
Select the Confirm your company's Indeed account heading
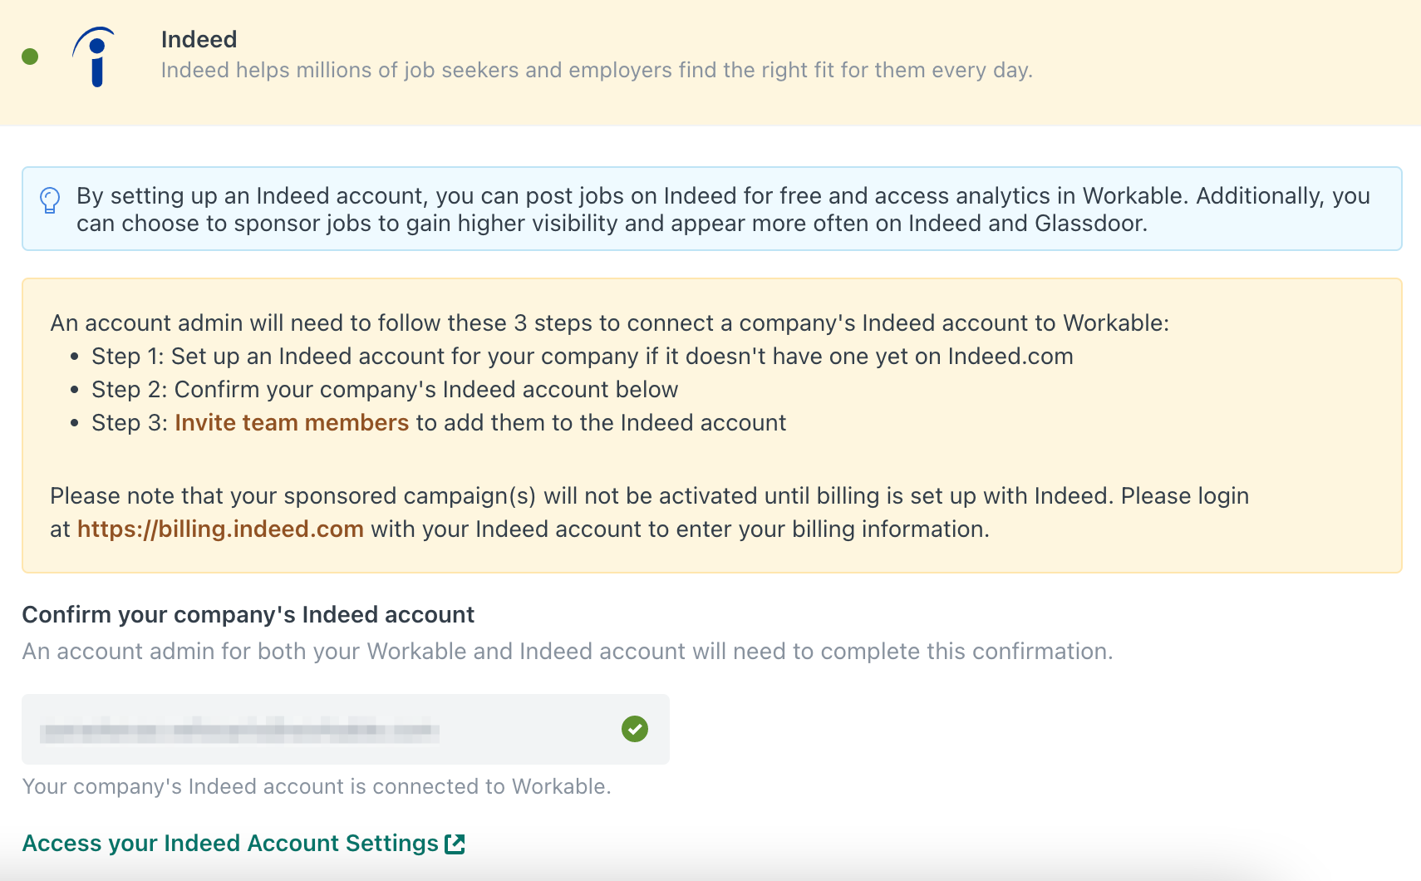point(248,614)
